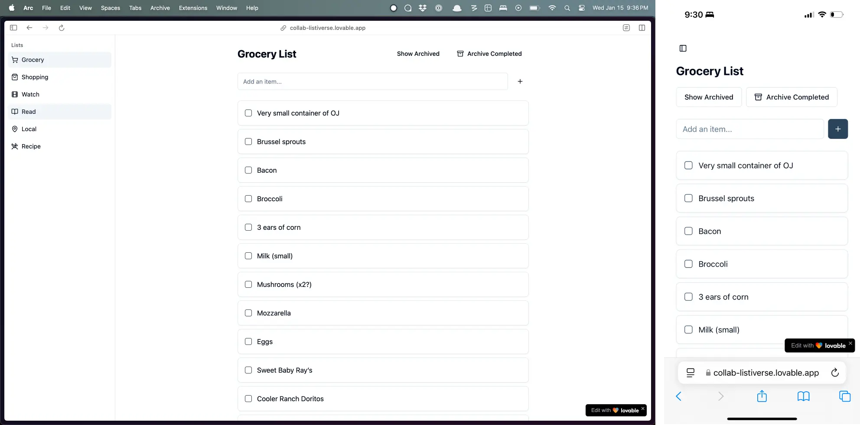Check Cooler Ranch Doritos item

(x=248, y=399)
